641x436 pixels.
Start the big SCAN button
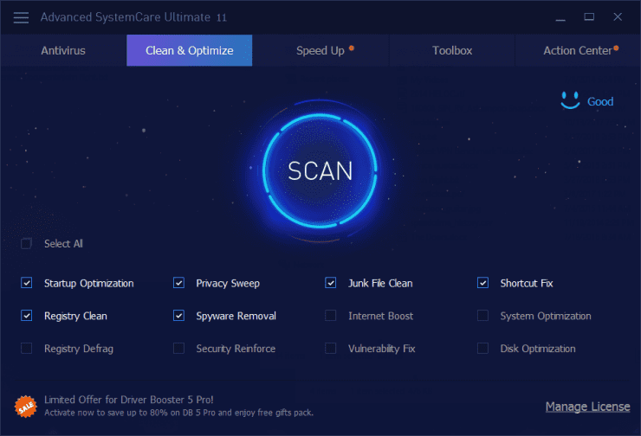coord(320,170)
